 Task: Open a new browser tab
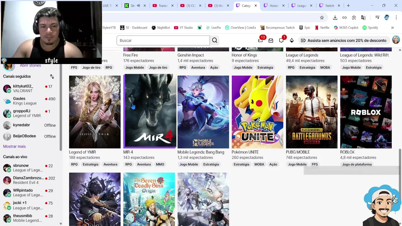pyautogui.click(x=348, y=6)
